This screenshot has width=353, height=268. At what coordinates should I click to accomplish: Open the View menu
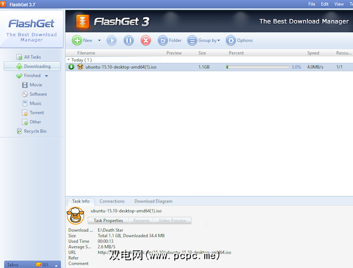339,4
